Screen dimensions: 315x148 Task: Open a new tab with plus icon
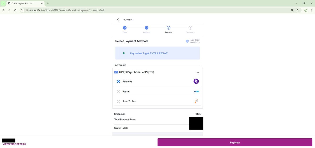point(48,3)
